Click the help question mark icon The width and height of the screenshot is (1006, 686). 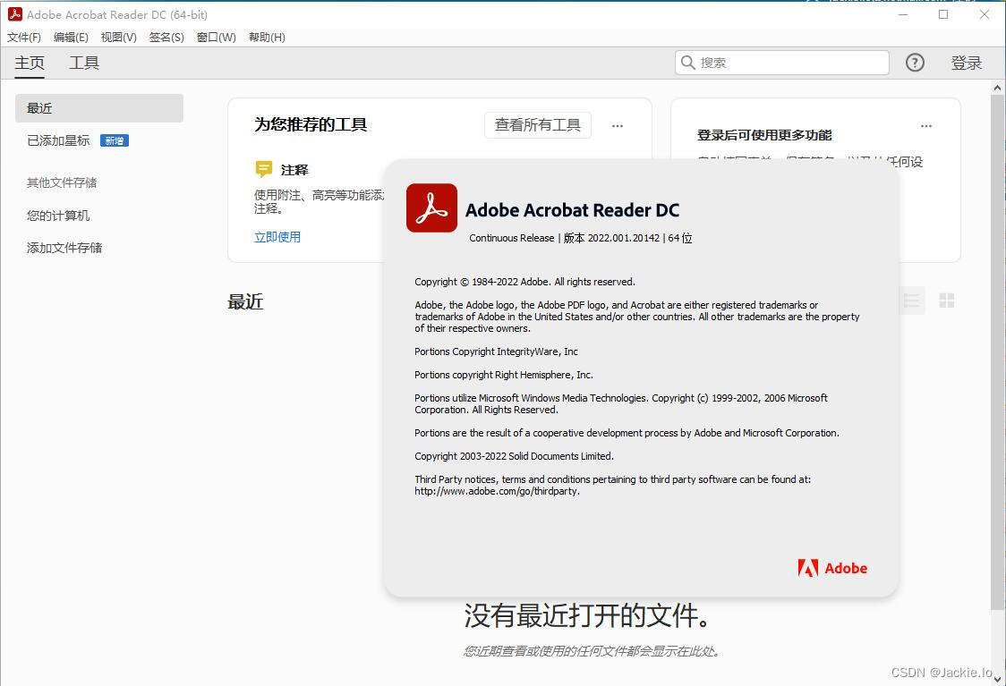[915, 63]
